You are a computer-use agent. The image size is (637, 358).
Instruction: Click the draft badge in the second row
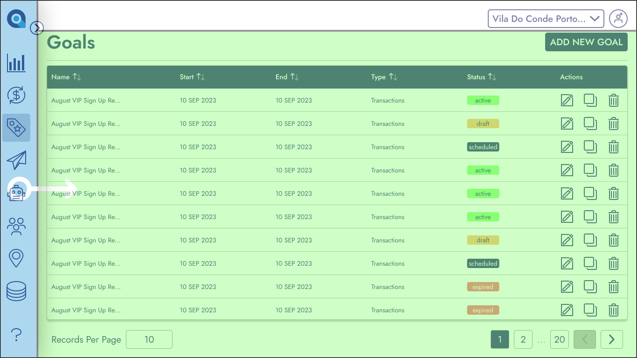pos(483,124)
